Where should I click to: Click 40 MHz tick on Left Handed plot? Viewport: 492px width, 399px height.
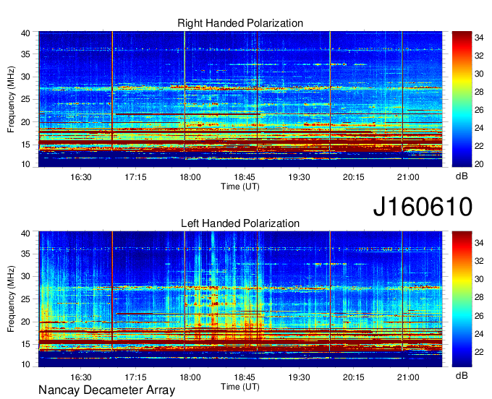tap(25, 233)
